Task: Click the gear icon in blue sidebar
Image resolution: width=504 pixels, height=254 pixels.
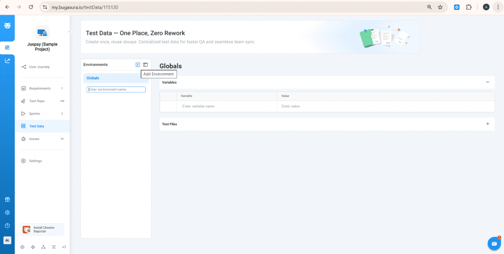Action: (x=7, y=213)
